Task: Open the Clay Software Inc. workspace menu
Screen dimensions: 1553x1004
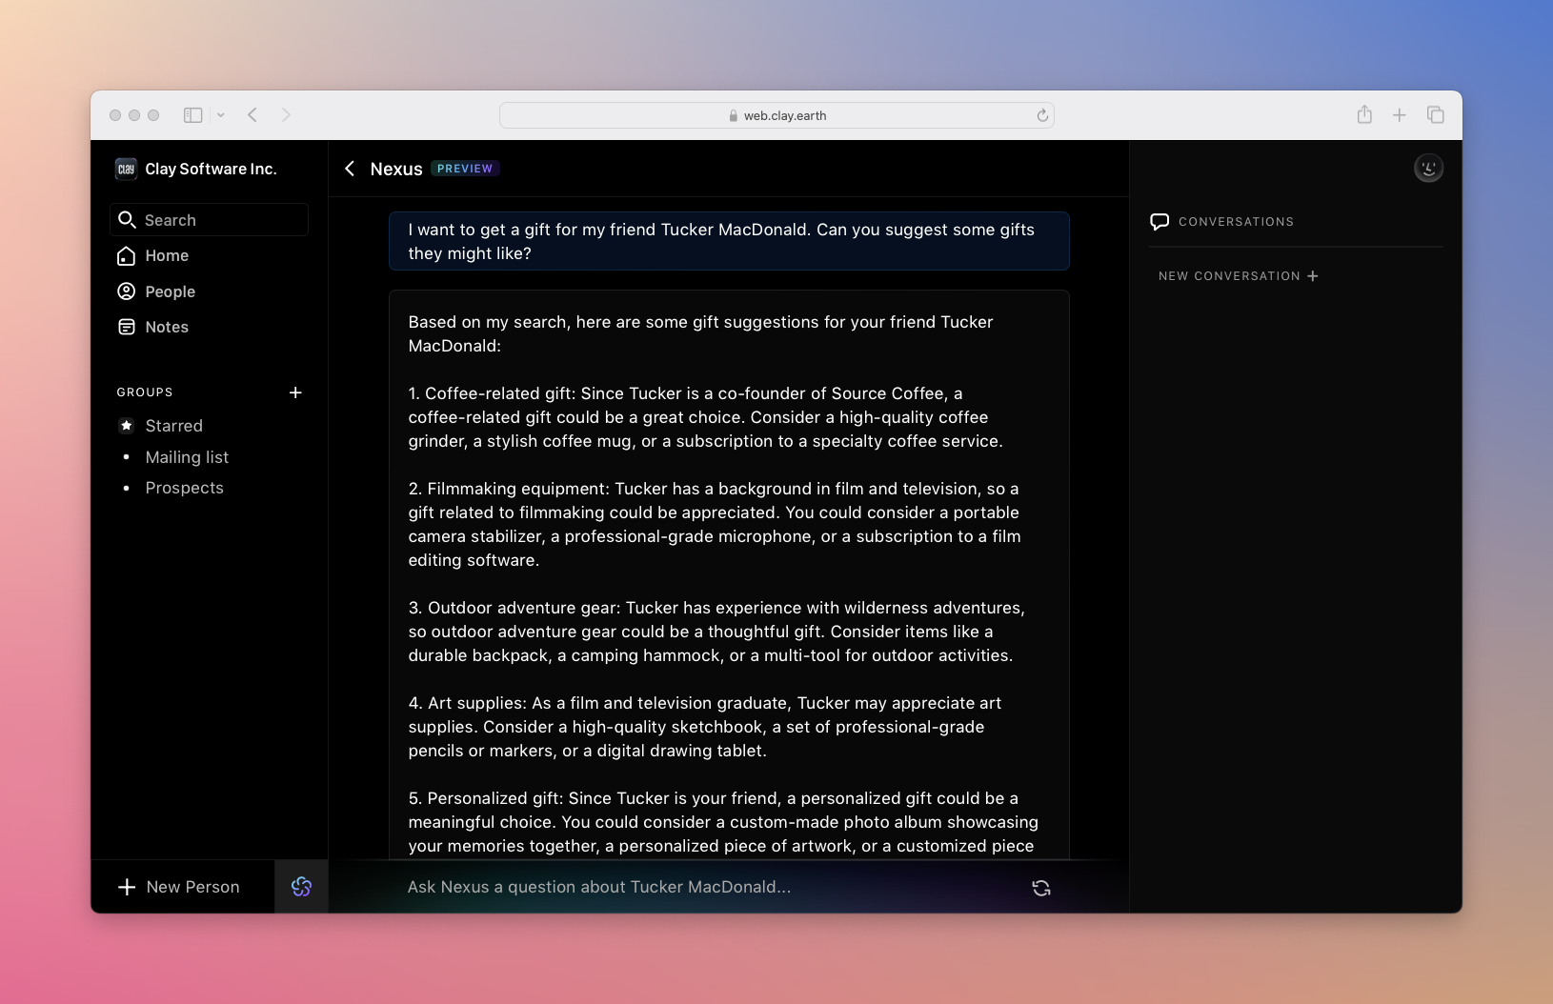Action: point(196,169)
